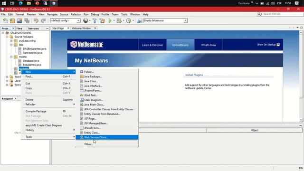Open the Profile Project dropdown arrow
Image resolution: width=304 pixels, height=171 pixels.
click(133, 20)
